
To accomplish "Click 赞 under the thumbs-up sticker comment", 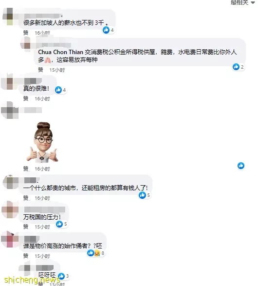I will tap(26, 169).
